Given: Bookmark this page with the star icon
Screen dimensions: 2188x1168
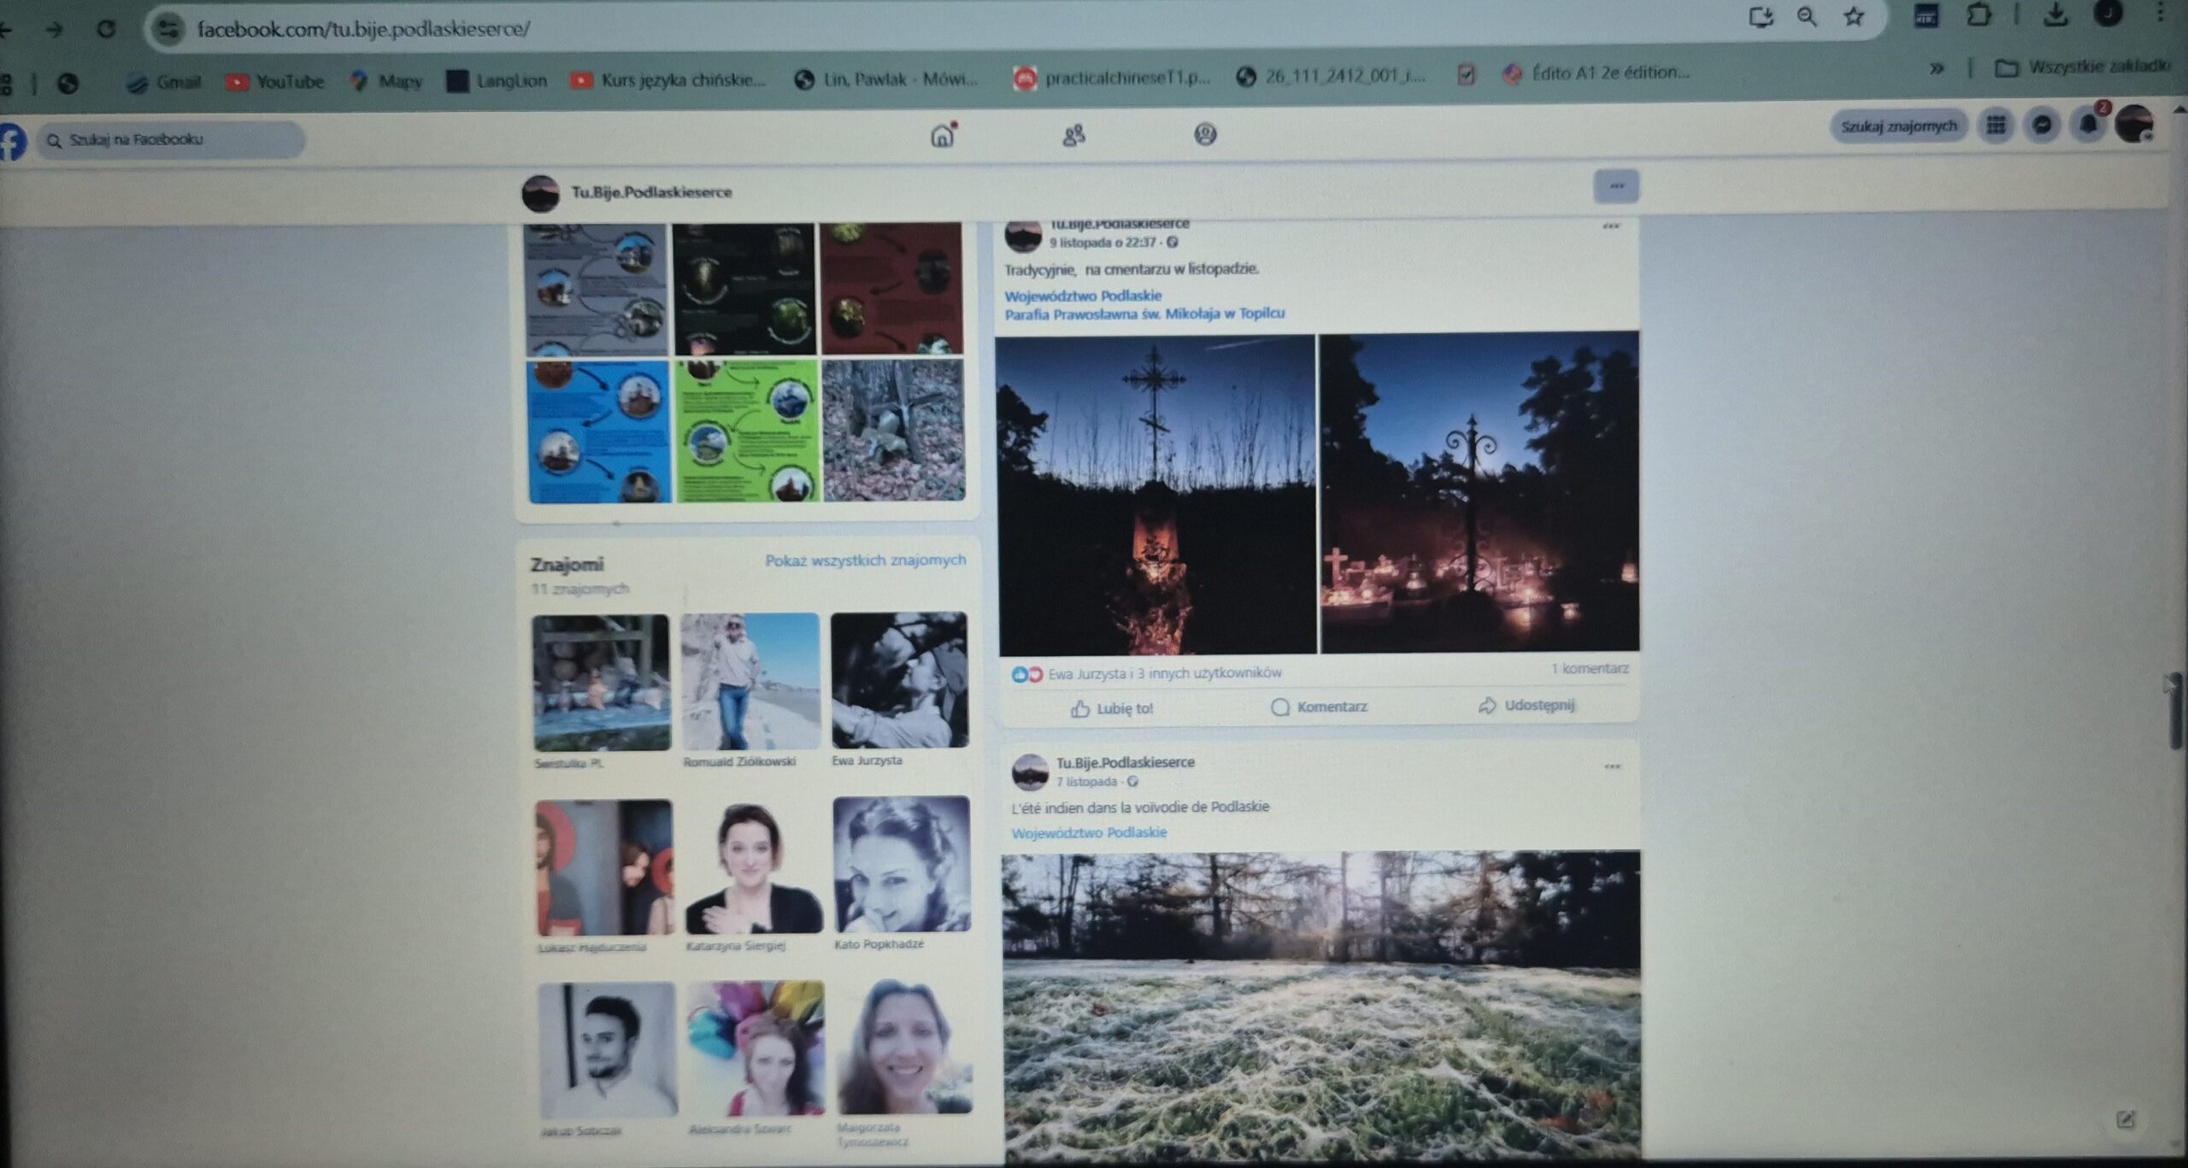Looking at the screenshot, I should tap(1853, 16).
